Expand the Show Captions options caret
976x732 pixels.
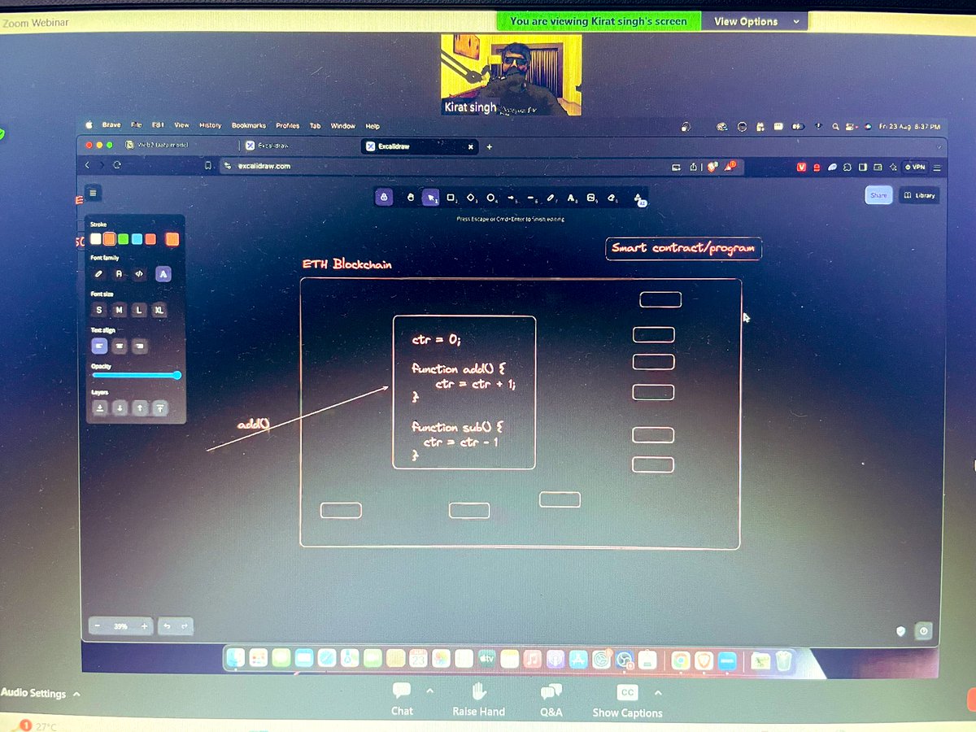click(657, 693)
